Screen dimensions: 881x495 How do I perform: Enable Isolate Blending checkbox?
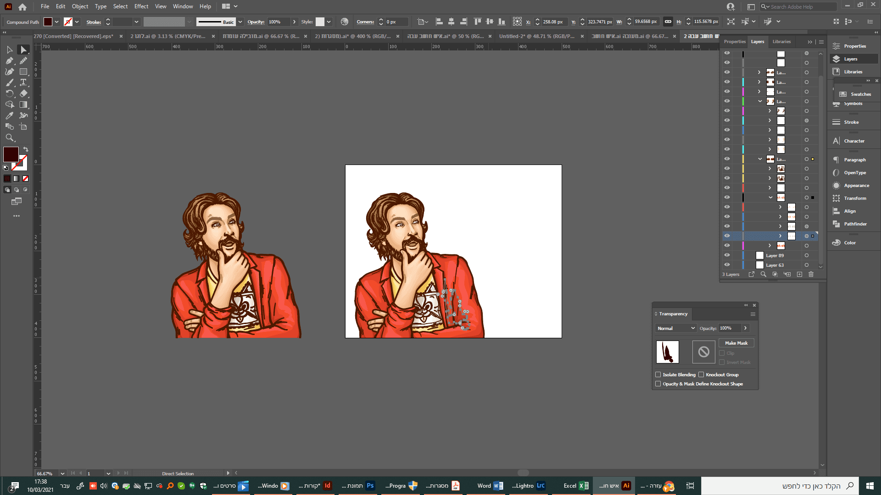pyautogui.click(x=658, y=374)
